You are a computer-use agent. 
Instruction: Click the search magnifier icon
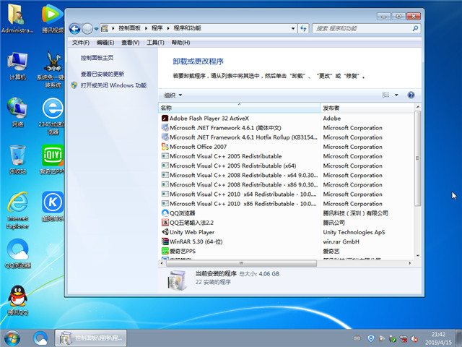tap(415, 28)
